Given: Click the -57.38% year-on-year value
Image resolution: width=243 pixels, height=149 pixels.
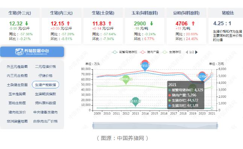Looking at the screenshot, I should 26,34.
